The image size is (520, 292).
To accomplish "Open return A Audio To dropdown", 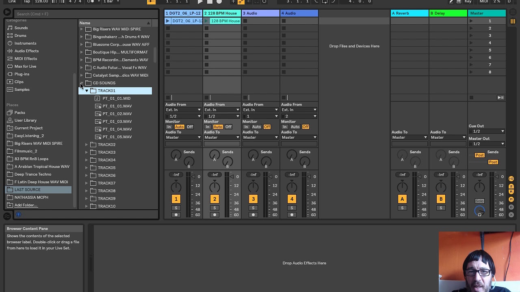I will 409,137.
